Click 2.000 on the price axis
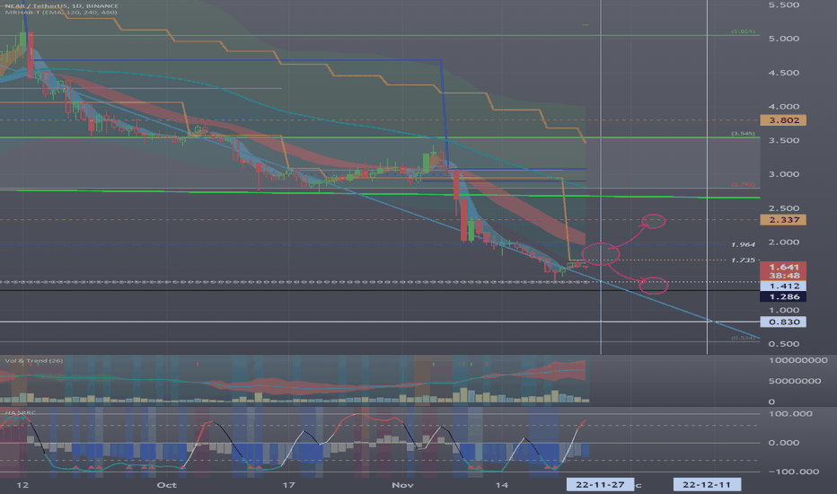Image resolution: width=837 pixels, height=494 pixels. (784, 242)
